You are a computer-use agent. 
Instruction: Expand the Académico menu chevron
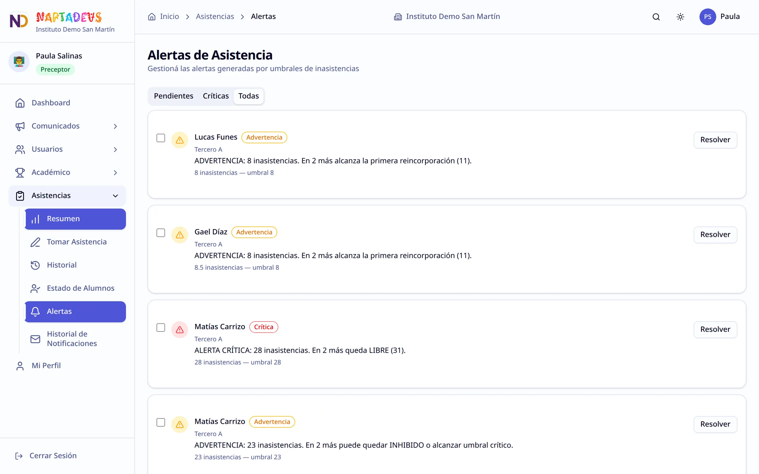tap(115, 173)
